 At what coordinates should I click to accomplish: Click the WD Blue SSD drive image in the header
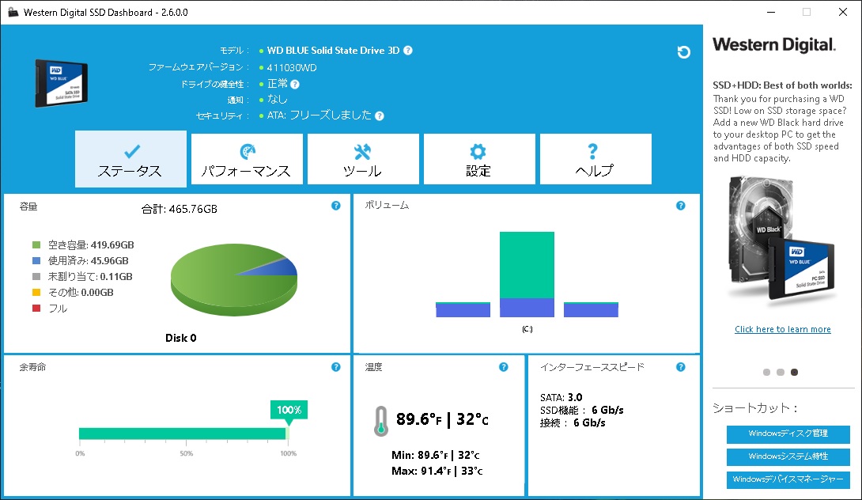point(62,83)
